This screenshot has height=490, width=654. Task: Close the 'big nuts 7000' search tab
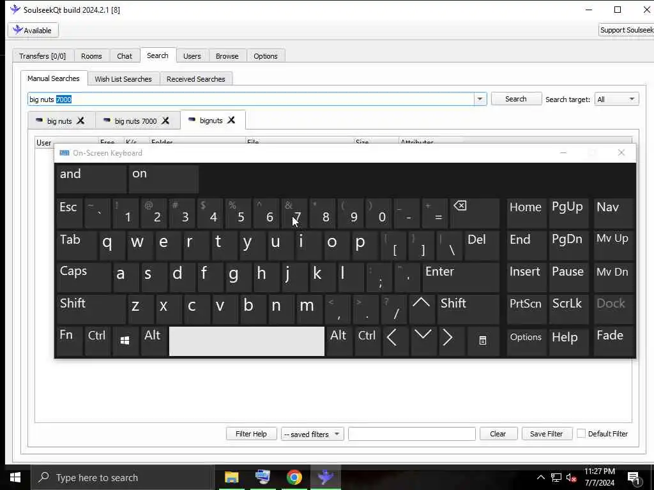coord(165,121)
